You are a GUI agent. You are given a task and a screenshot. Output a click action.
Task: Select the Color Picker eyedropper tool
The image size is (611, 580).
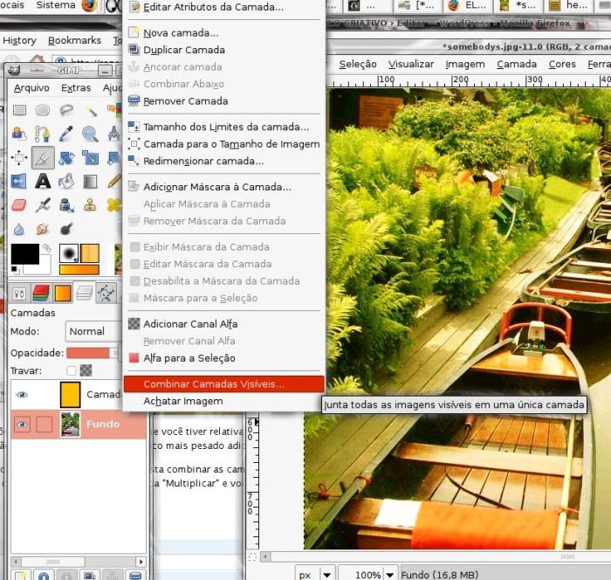(66, 134)
